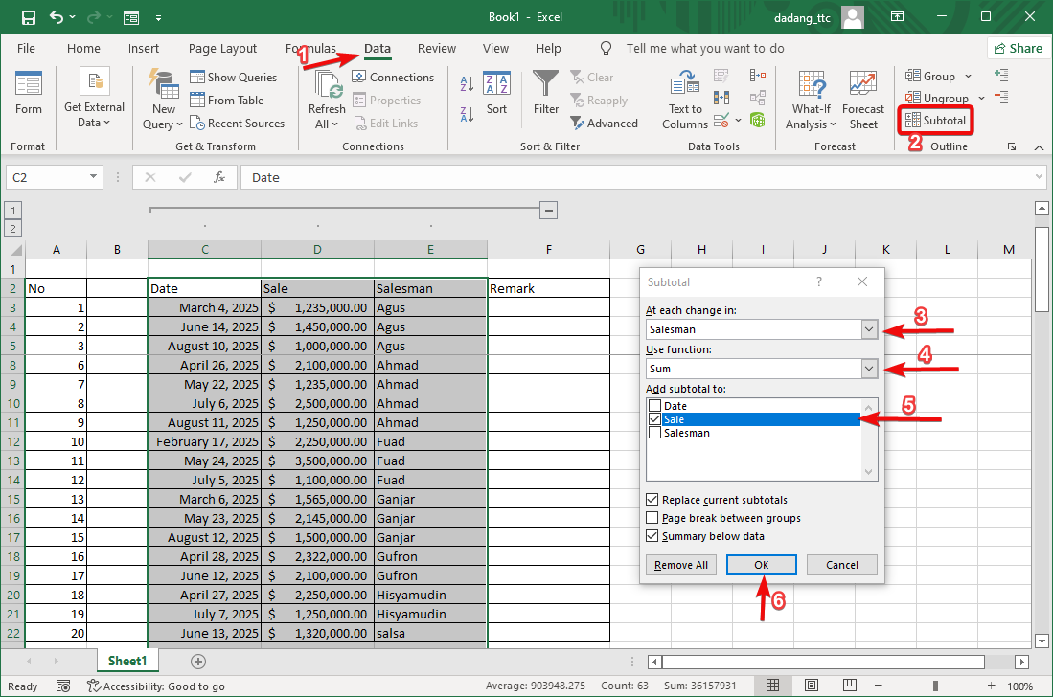Image resolution: width=1053 pixels, height=697 pixels.
Task: Add a new sheet
Action: click(198, 662)
